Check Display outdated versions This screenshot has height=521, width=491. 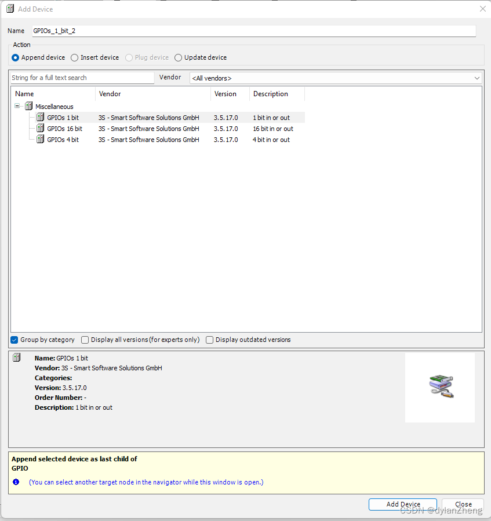[x=209, y=340]
